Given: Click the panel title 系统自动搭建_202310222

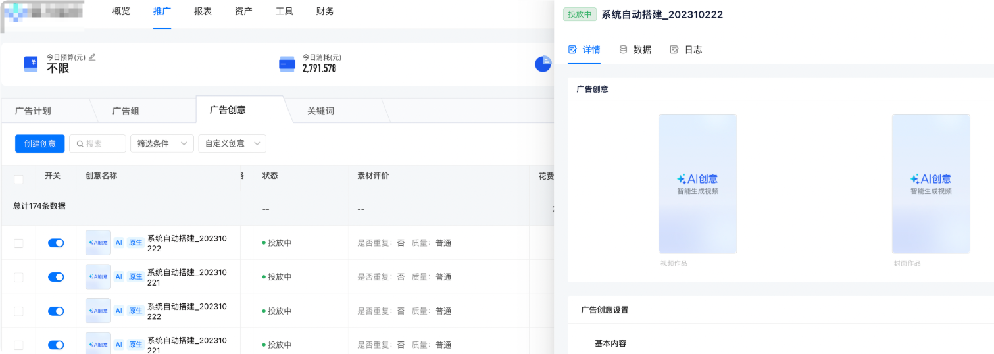Looking at the screenshot, I should pos(662,14).
